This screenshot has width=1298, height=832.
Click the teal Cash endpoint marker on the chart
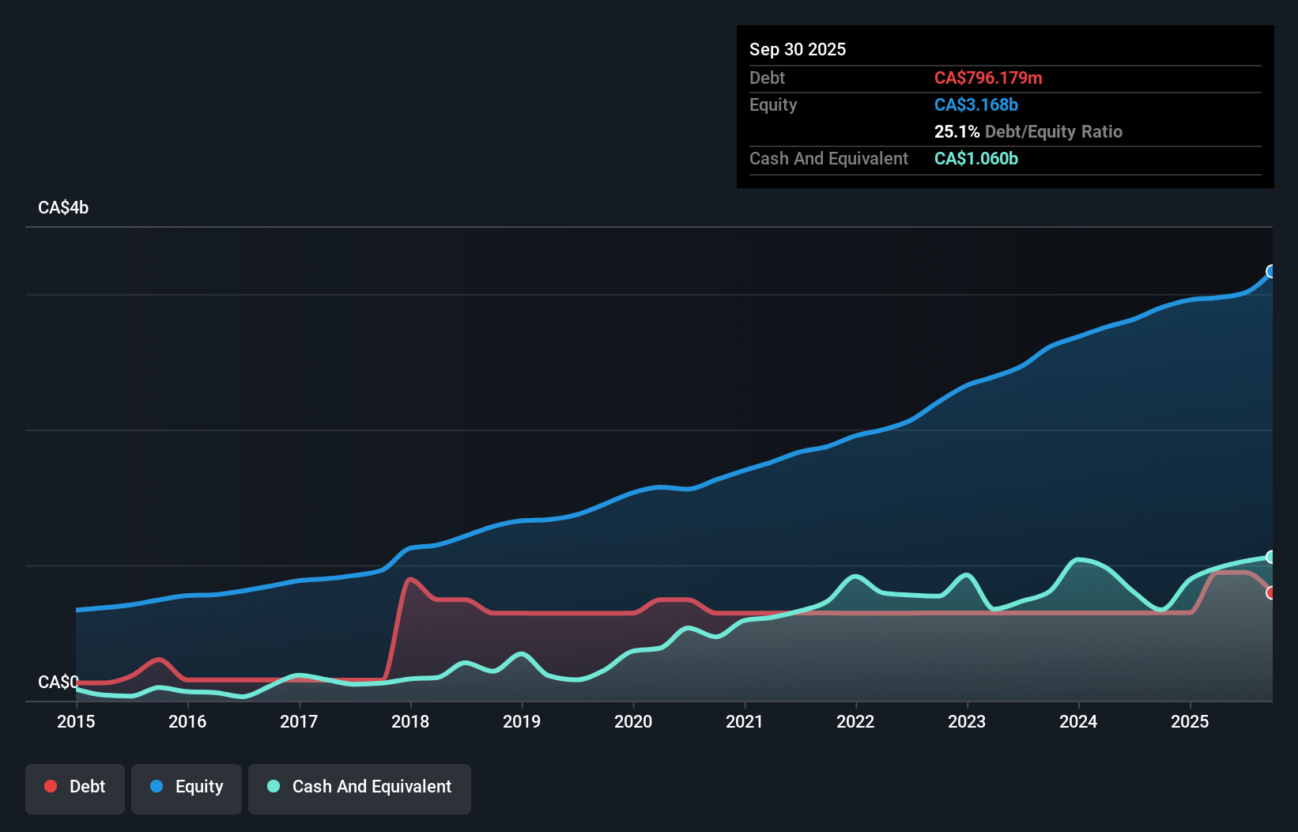(1271, 556)
